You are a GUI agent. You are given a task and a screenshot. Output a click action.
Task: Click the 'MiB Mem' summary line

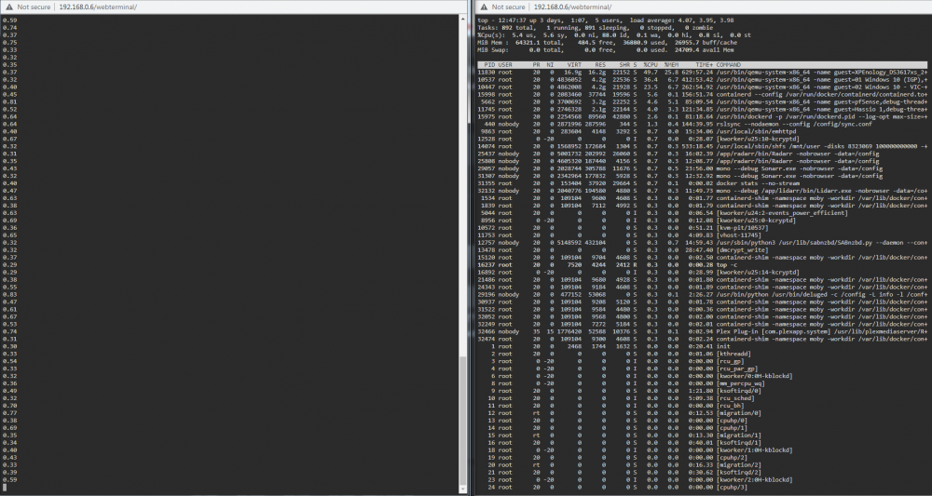tap(607, 42)
